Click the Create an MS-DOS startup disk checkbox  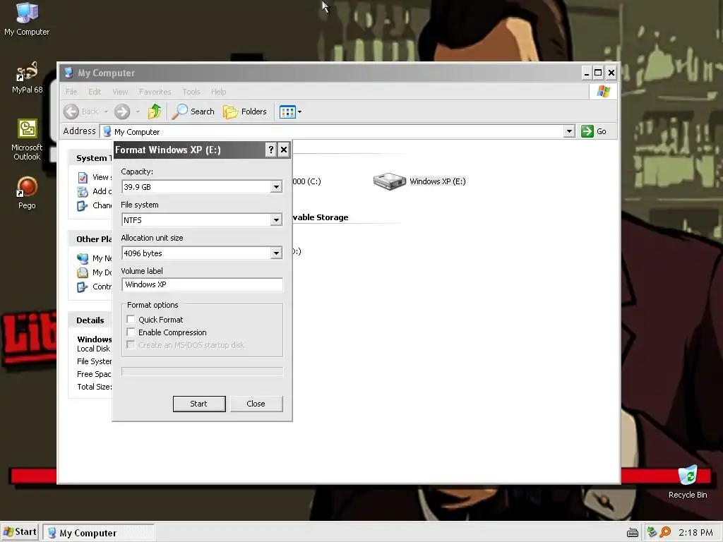point(131,345)
